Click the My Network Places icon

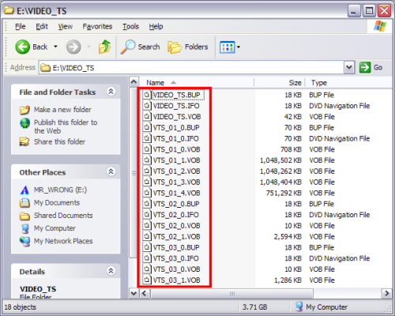click(25, 241)
